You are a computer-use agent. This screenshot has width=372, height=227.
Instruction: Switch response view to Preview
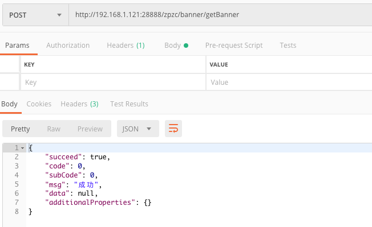90,129
